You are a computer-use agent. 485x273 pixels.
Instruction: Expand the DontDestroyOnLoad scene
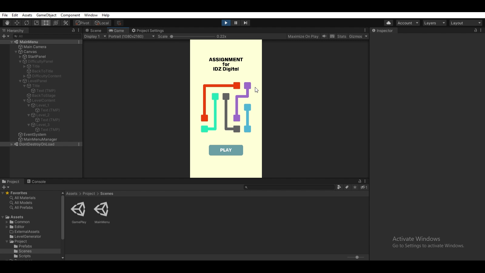(12, 144)
